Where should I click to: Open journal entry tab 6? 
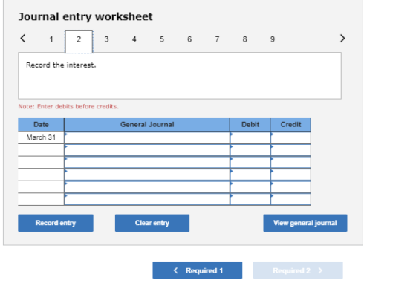189,39
